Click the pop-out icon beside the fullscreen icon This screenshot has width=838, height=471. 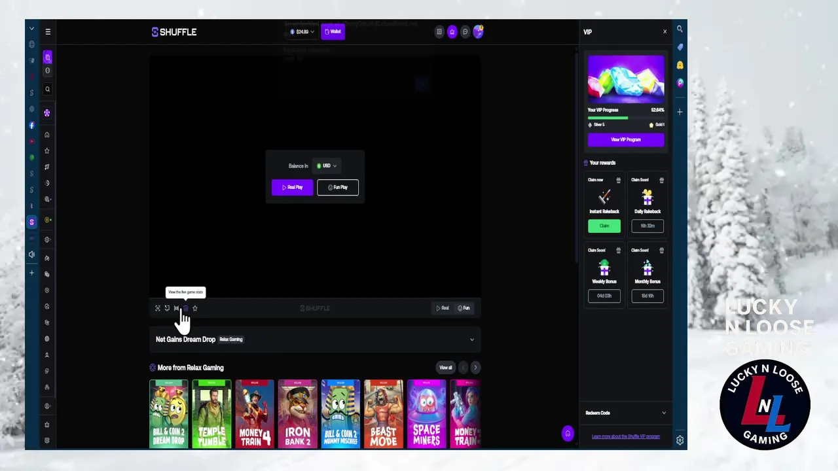pos(167,308)
